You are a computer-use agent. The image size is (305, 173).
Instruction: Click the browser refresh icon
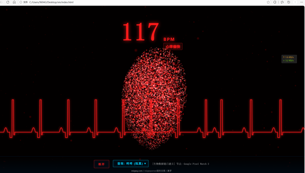coord(8,2)
